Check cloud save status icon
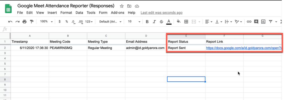This screenshot has width=284, height=100. coord(137,6)
